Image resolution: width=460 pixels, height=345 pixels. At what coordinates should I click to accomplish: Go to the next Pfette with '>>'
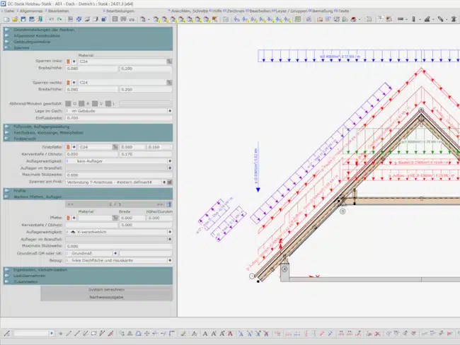tap(160, 204)
